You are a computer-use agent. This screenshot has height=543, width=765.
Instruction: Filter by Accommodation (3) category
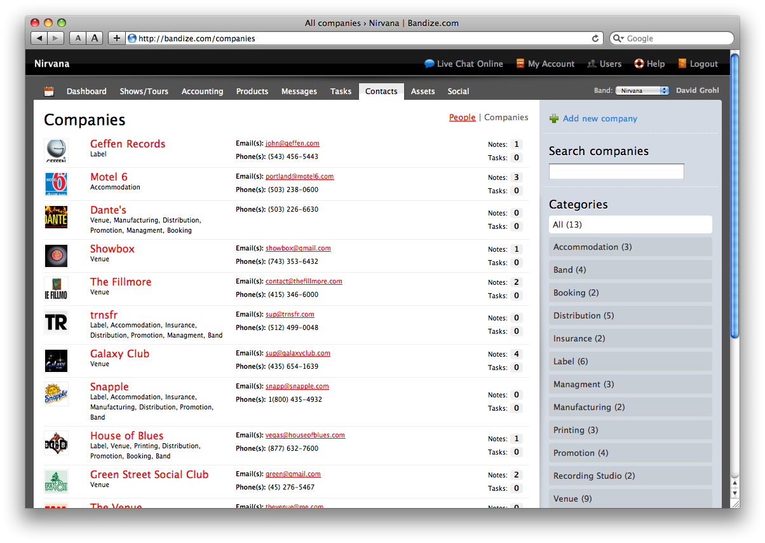pyautogui.click(x=630, y=247)
